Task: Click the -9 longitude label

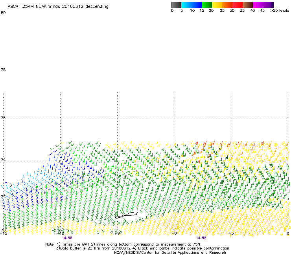Action: click(118, 233)
